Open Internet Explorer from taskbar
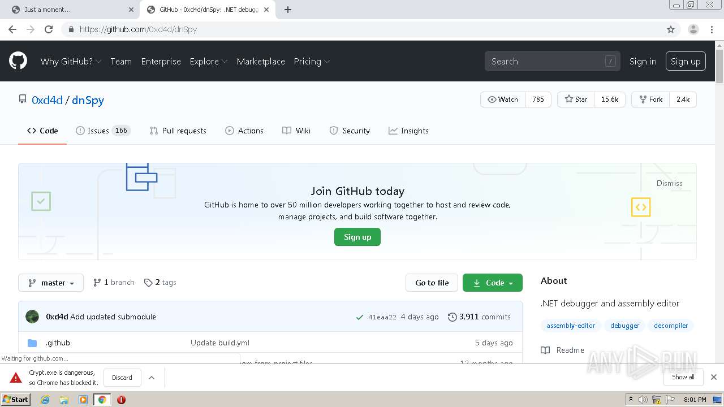 [45, 400]
